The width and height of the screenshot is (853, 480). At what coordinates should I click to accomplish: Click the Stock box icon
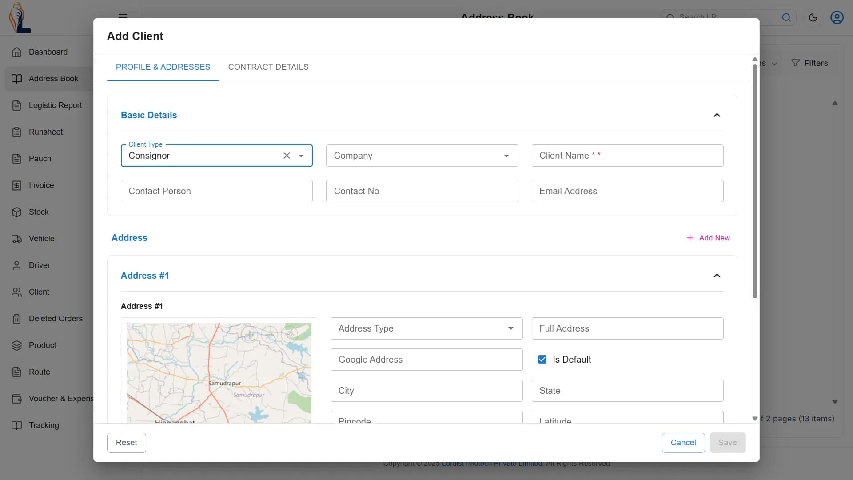click(16, 212)
